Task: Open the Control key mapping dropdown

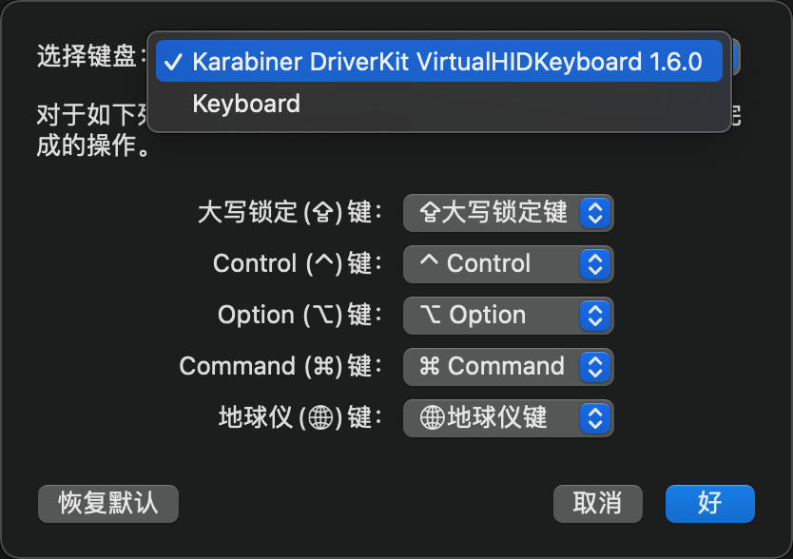Action: (509, 264)
